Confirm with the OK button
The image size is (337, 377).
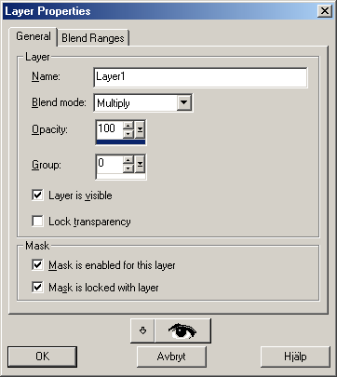pyautogui.click(x=42, y=357)
